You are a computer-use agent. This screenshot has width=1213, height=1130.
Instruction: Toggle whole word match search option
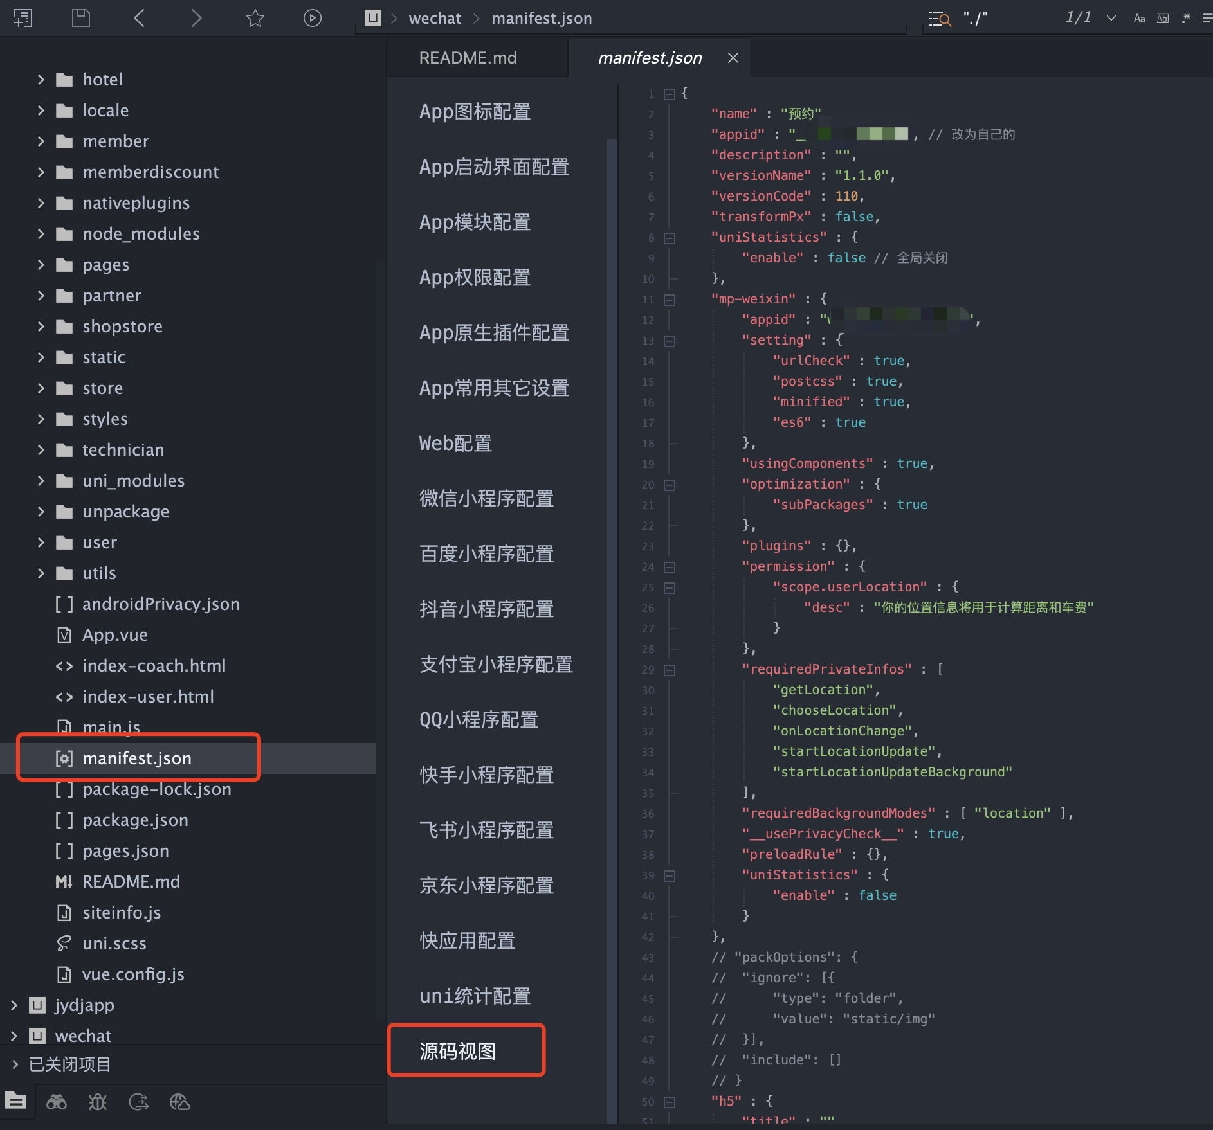click(x=1163, y=19)
